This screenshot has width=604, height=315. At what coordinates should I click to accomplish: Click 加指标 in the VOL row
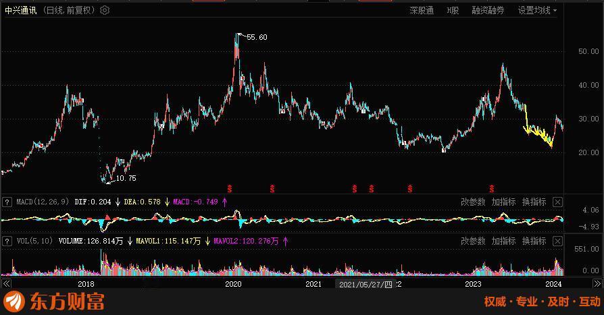point(503,241)
